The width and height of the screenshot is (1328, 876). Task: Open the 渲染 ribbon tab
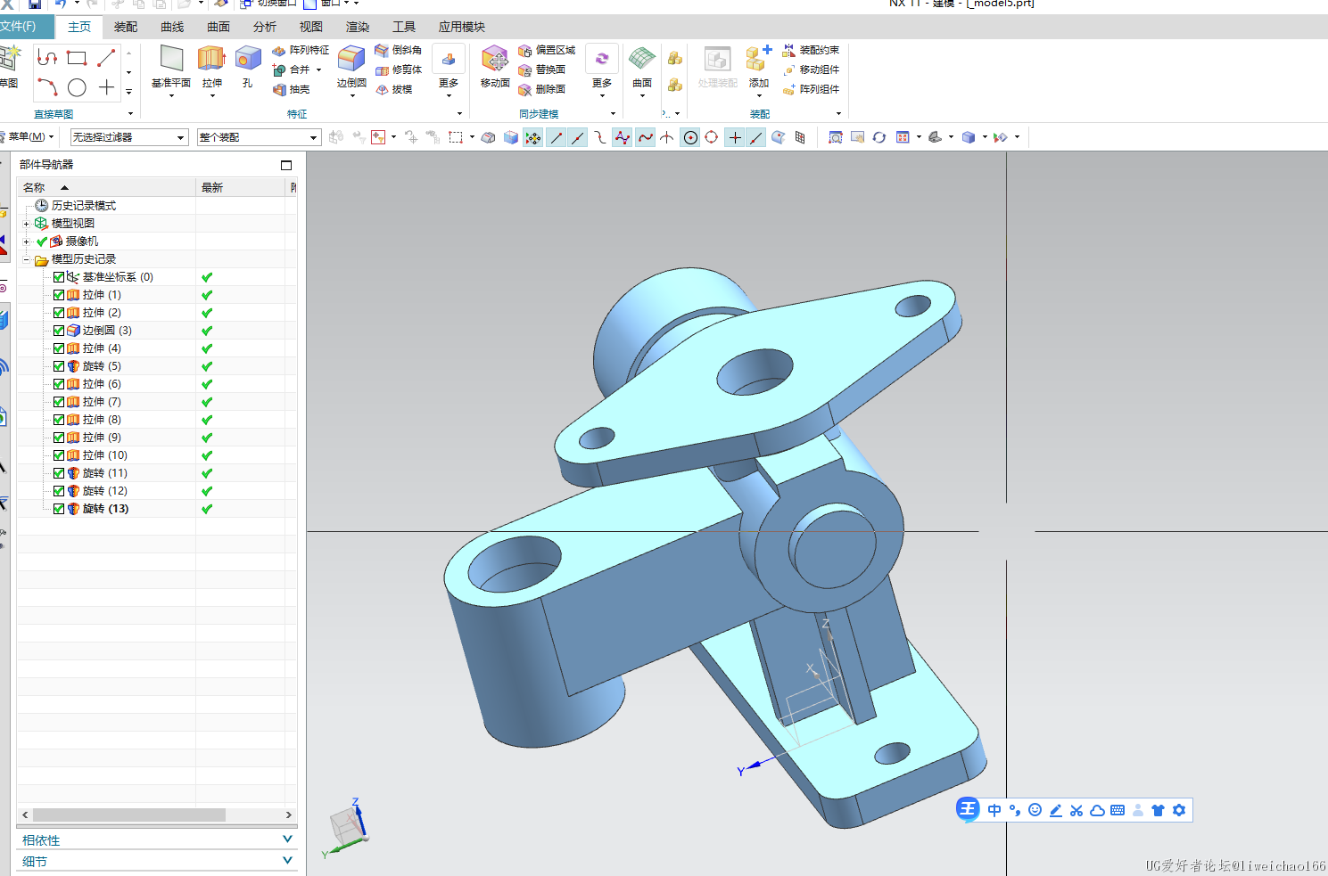pos(358,27)
